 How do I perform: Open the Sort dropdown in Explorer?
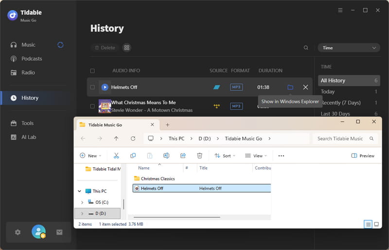[225, 156]
